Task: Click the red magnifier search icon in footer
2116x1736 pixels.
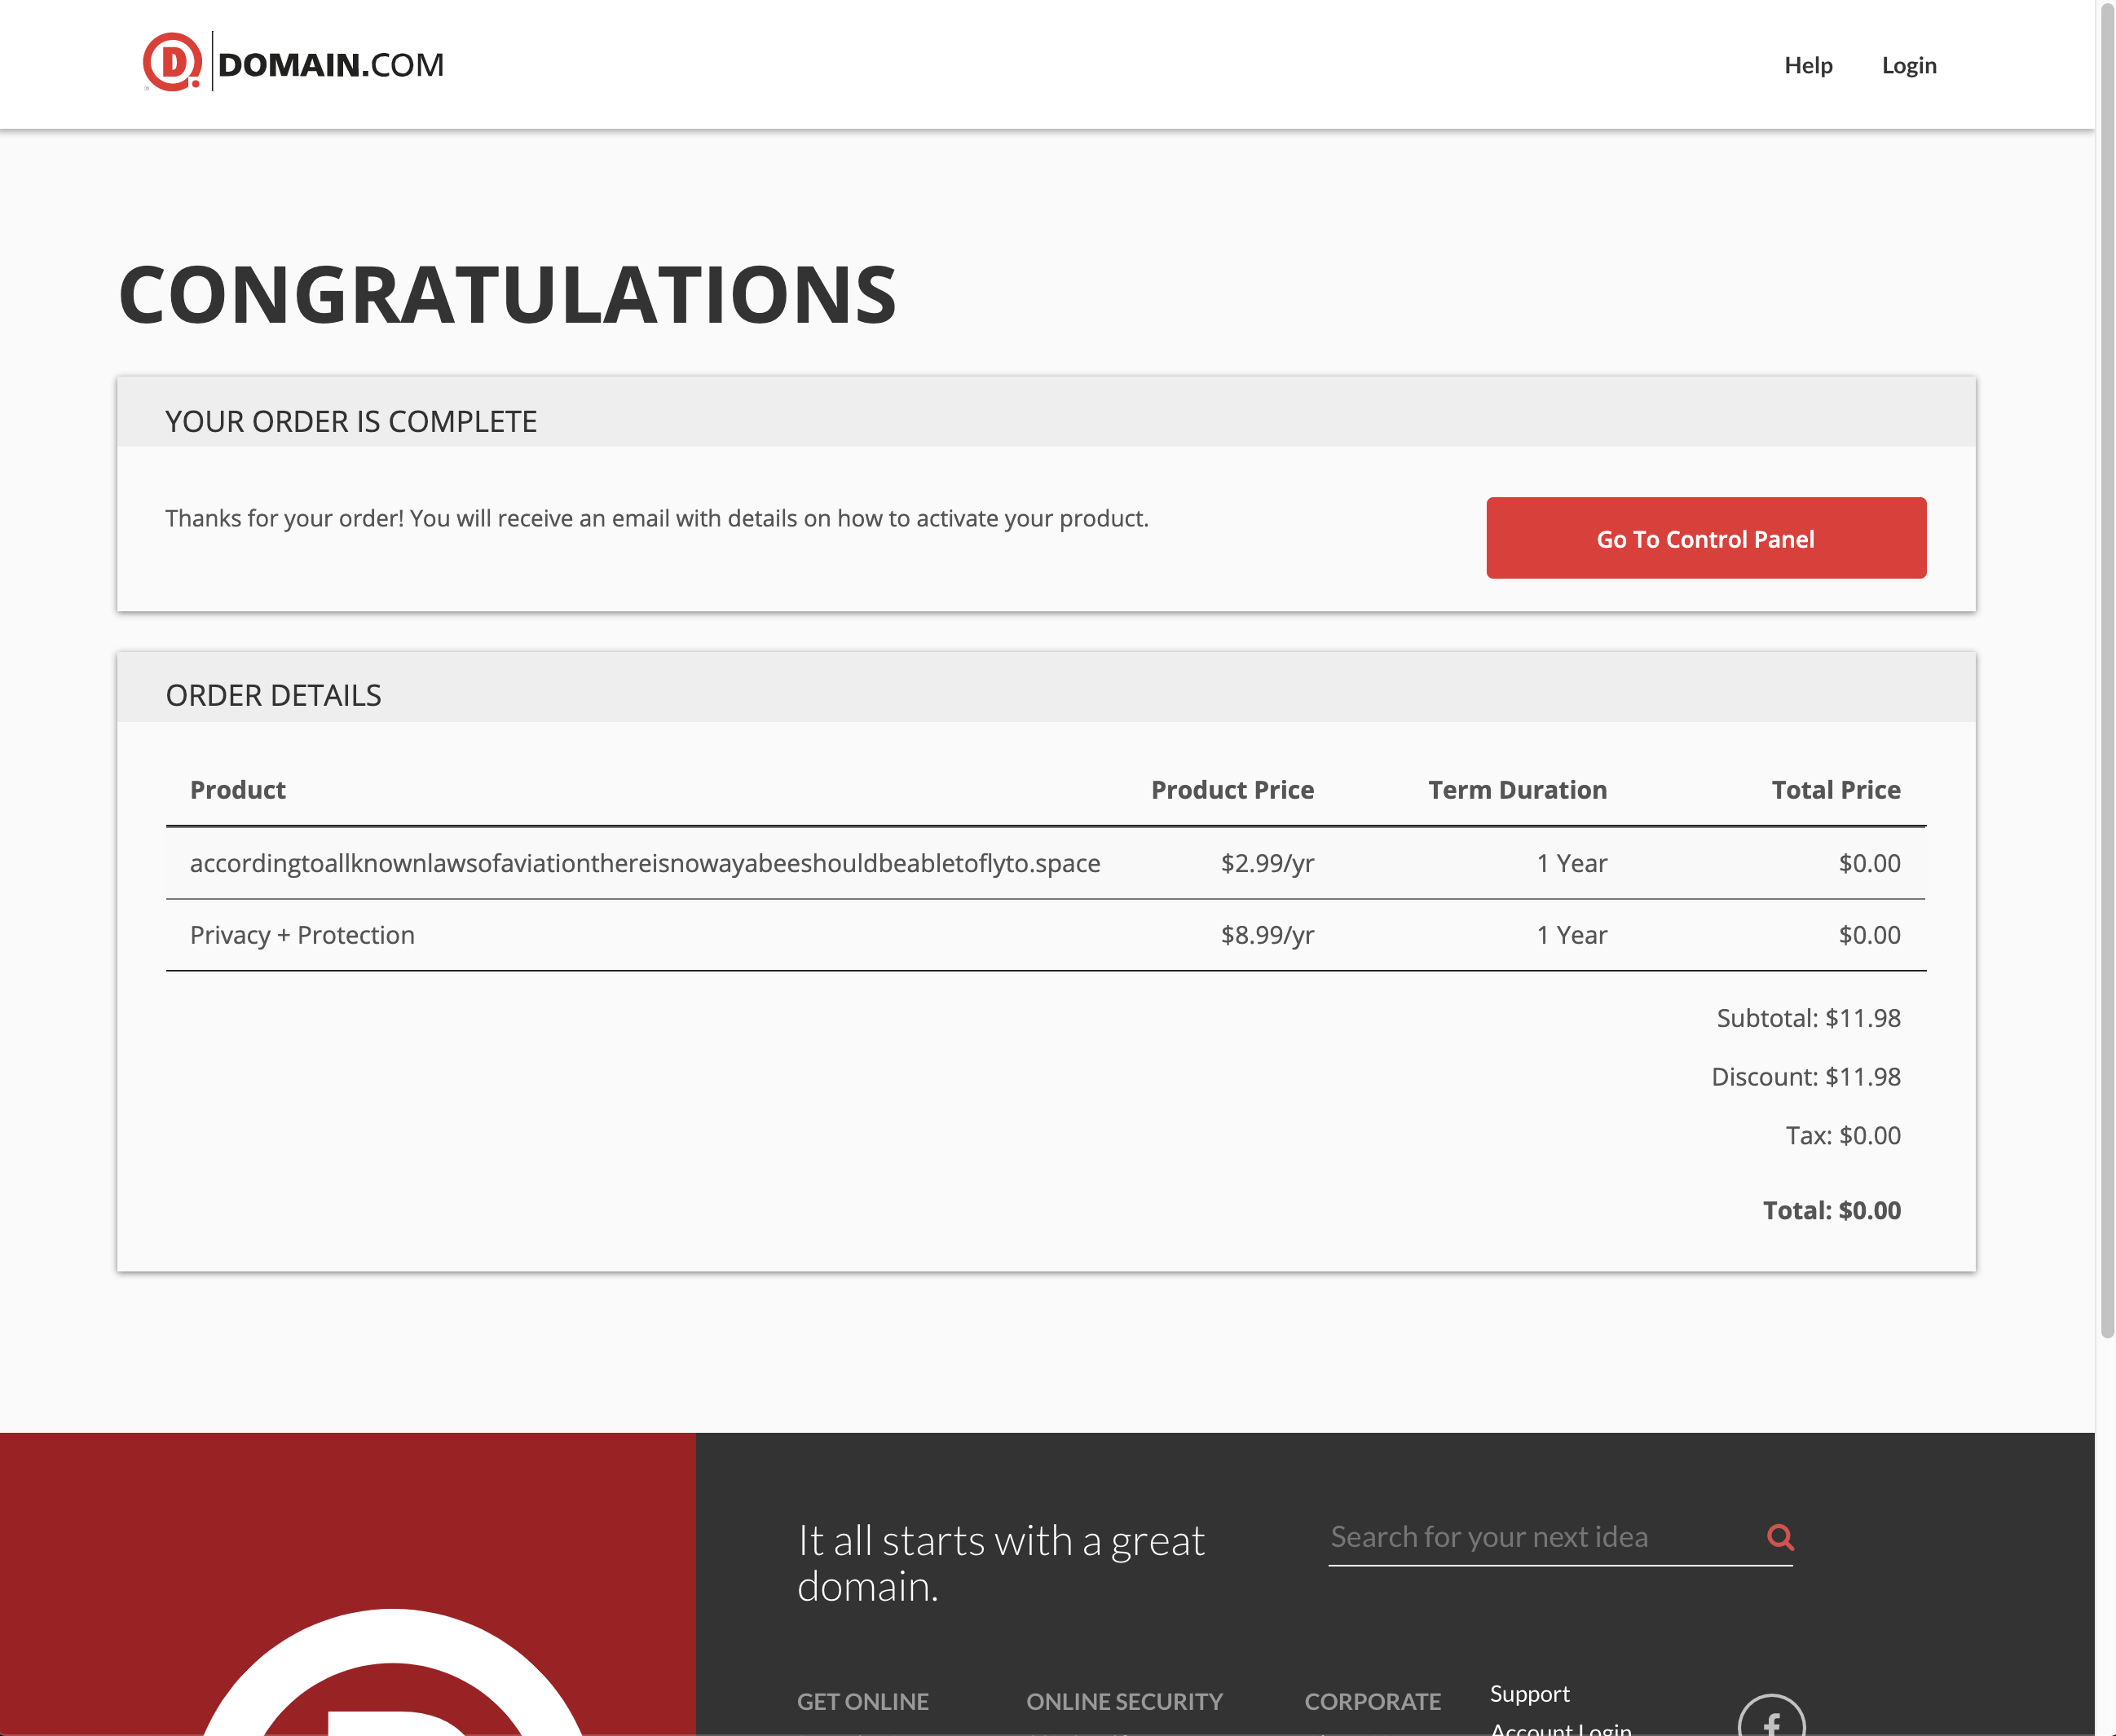Action: click(x=1780, y=1537)
